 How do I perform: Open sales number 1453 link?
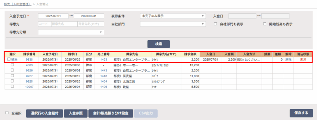coord(103,60)
